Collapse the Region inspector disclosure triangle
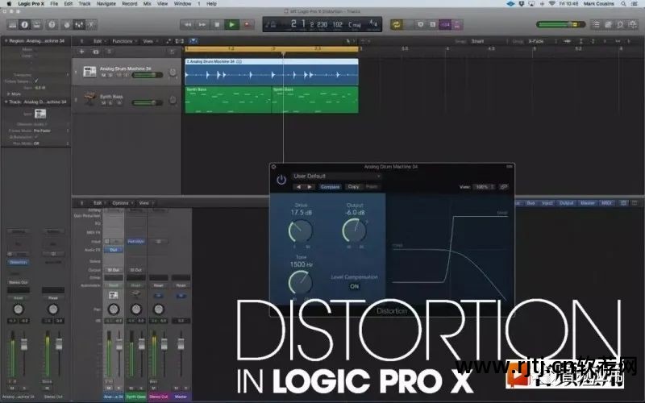This screenshot has height=403, width=645. point(6,41)
